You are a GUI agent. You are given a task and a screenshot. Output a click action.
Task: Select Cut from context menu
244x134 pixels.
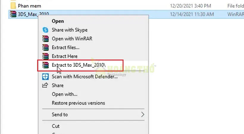pos(56,126)
